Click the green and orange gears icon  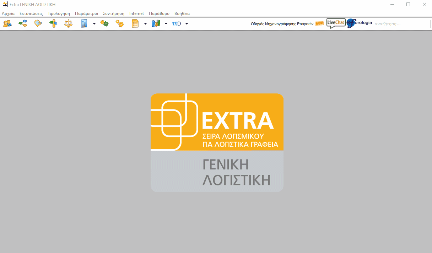coord(104,23)
